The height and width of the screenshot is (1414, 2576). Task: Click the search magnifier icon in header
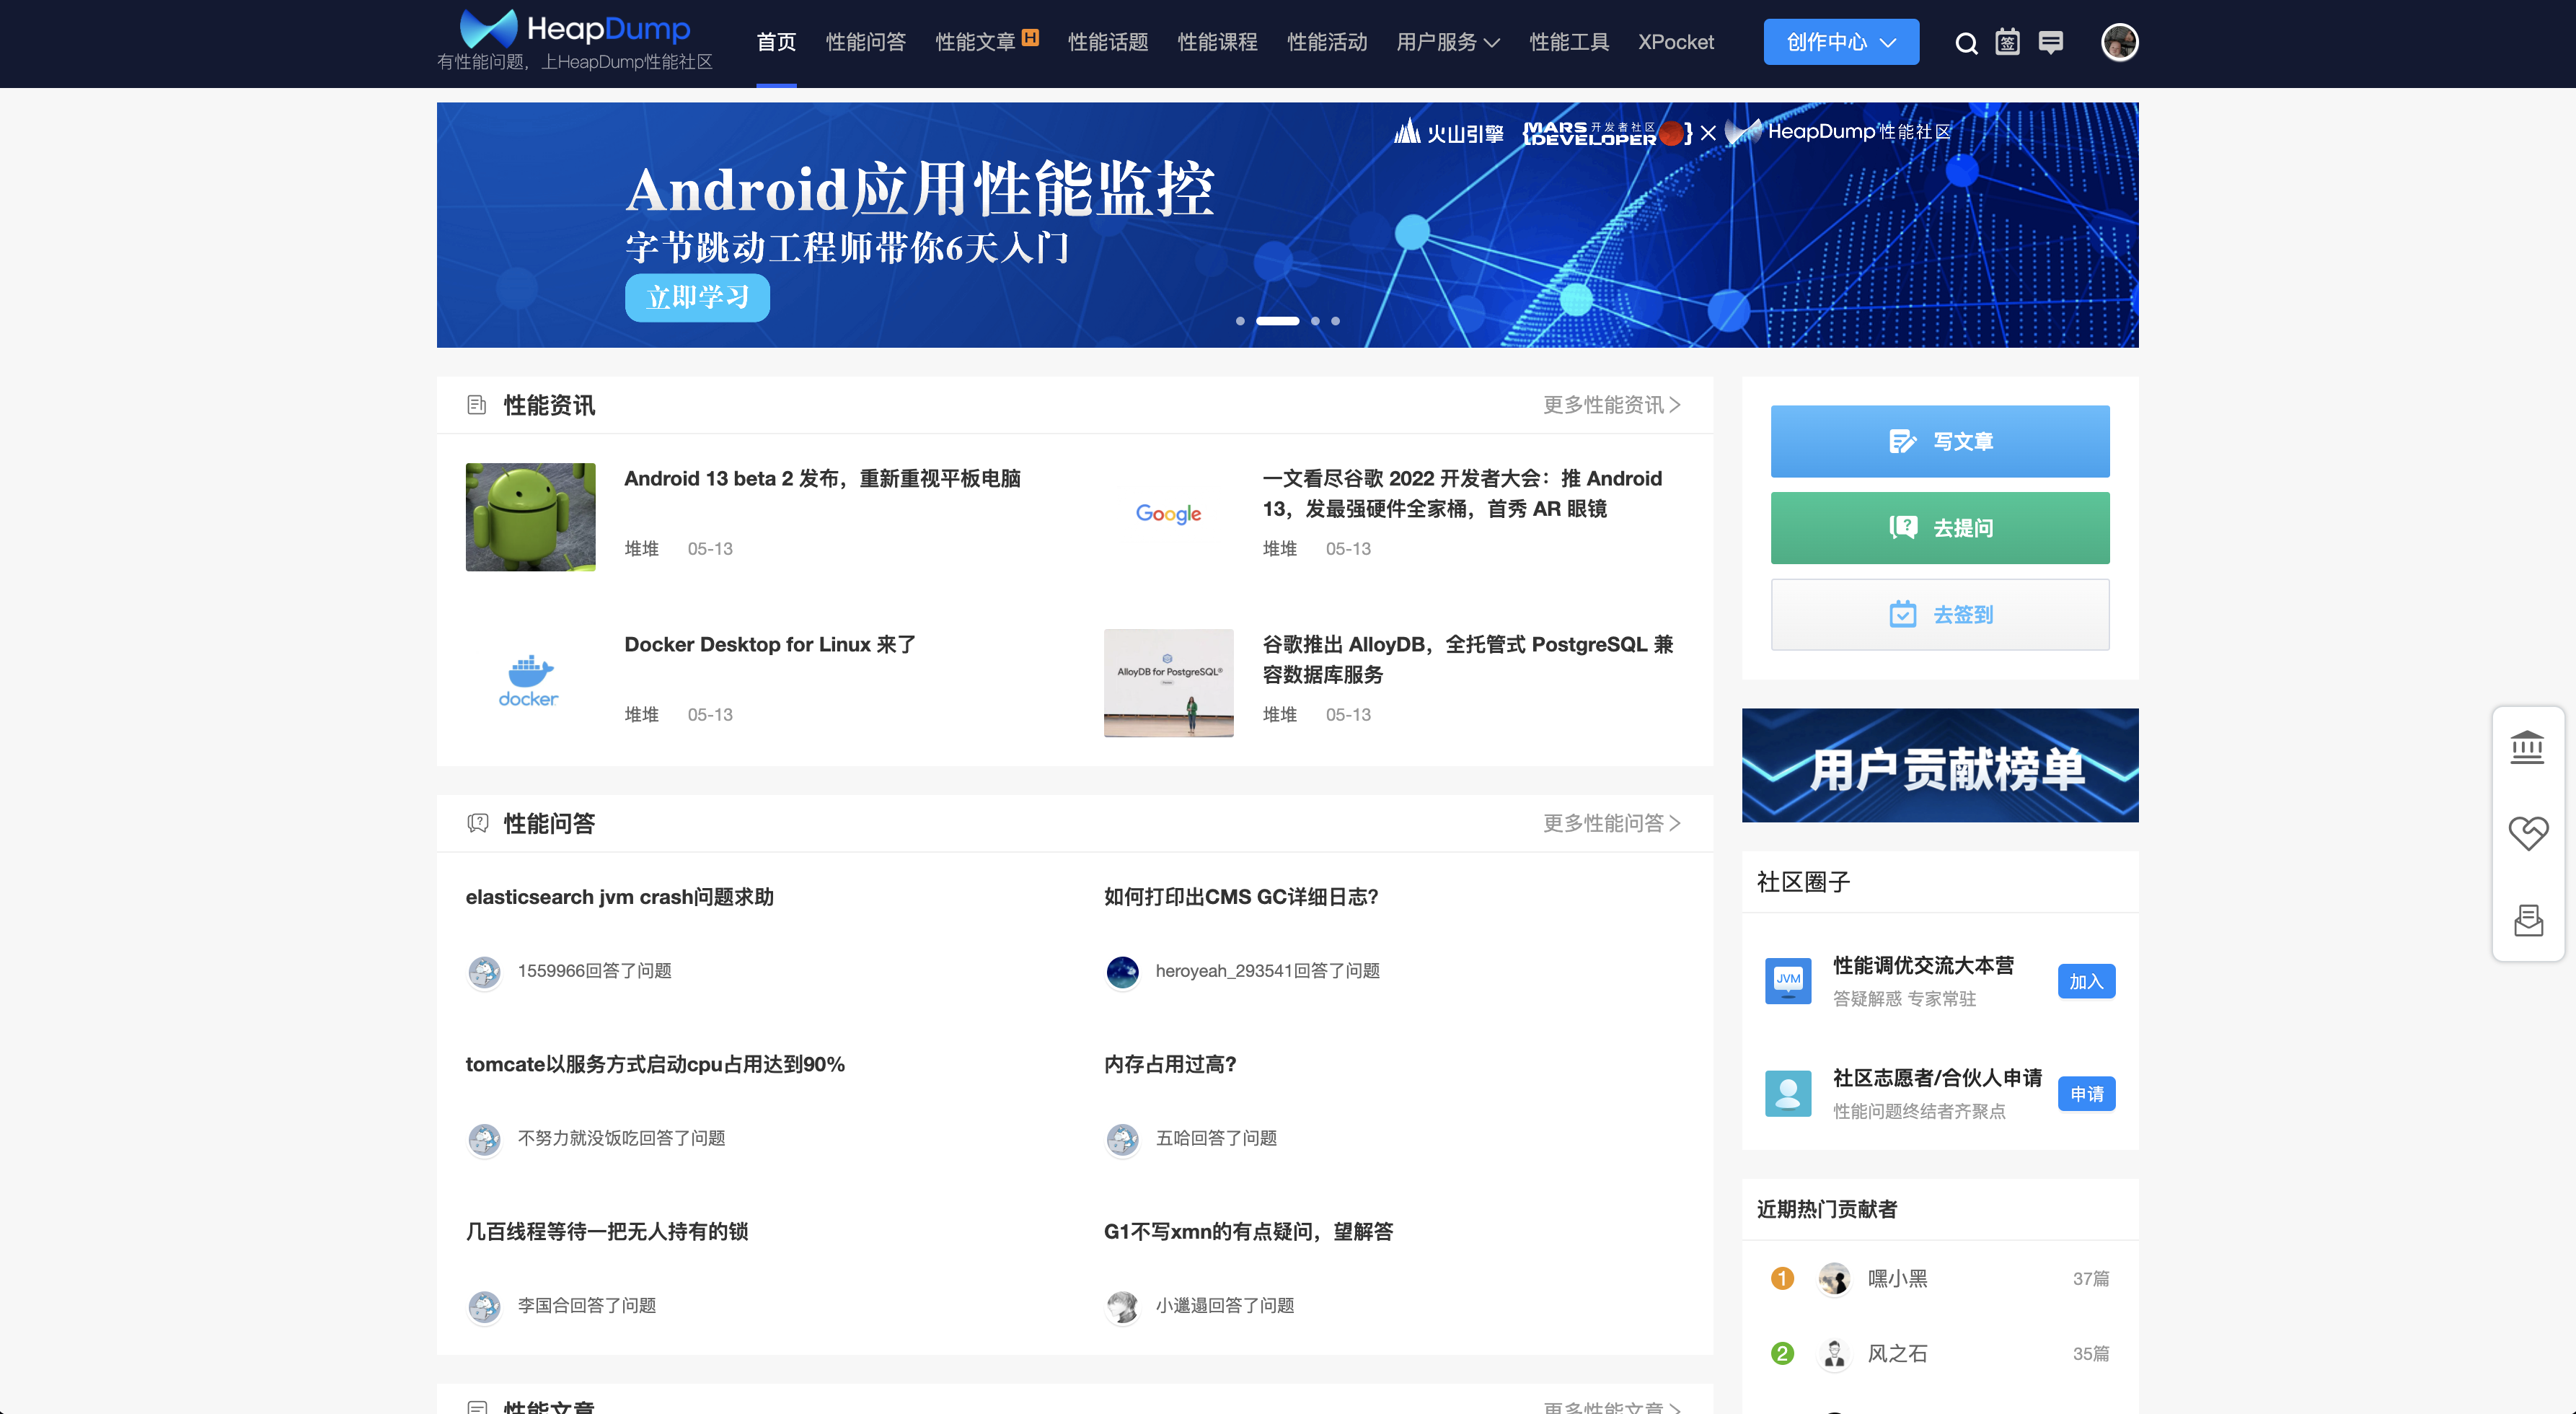coord(1965,43)
